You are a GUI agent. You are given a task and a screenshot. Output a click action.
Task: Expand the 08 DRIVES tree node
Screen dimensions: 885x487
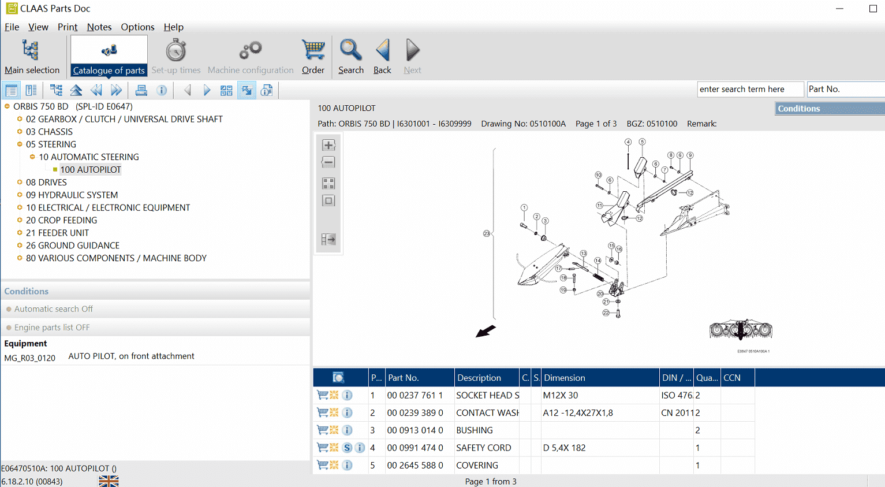[20, 182]
